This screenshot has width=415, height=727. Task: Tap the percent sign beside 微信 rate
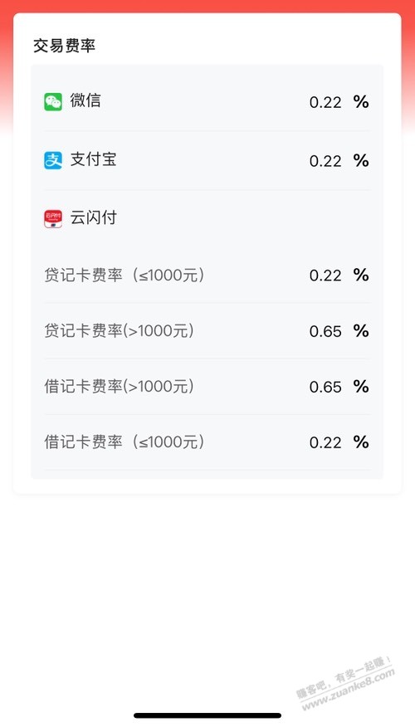[361, 101]
